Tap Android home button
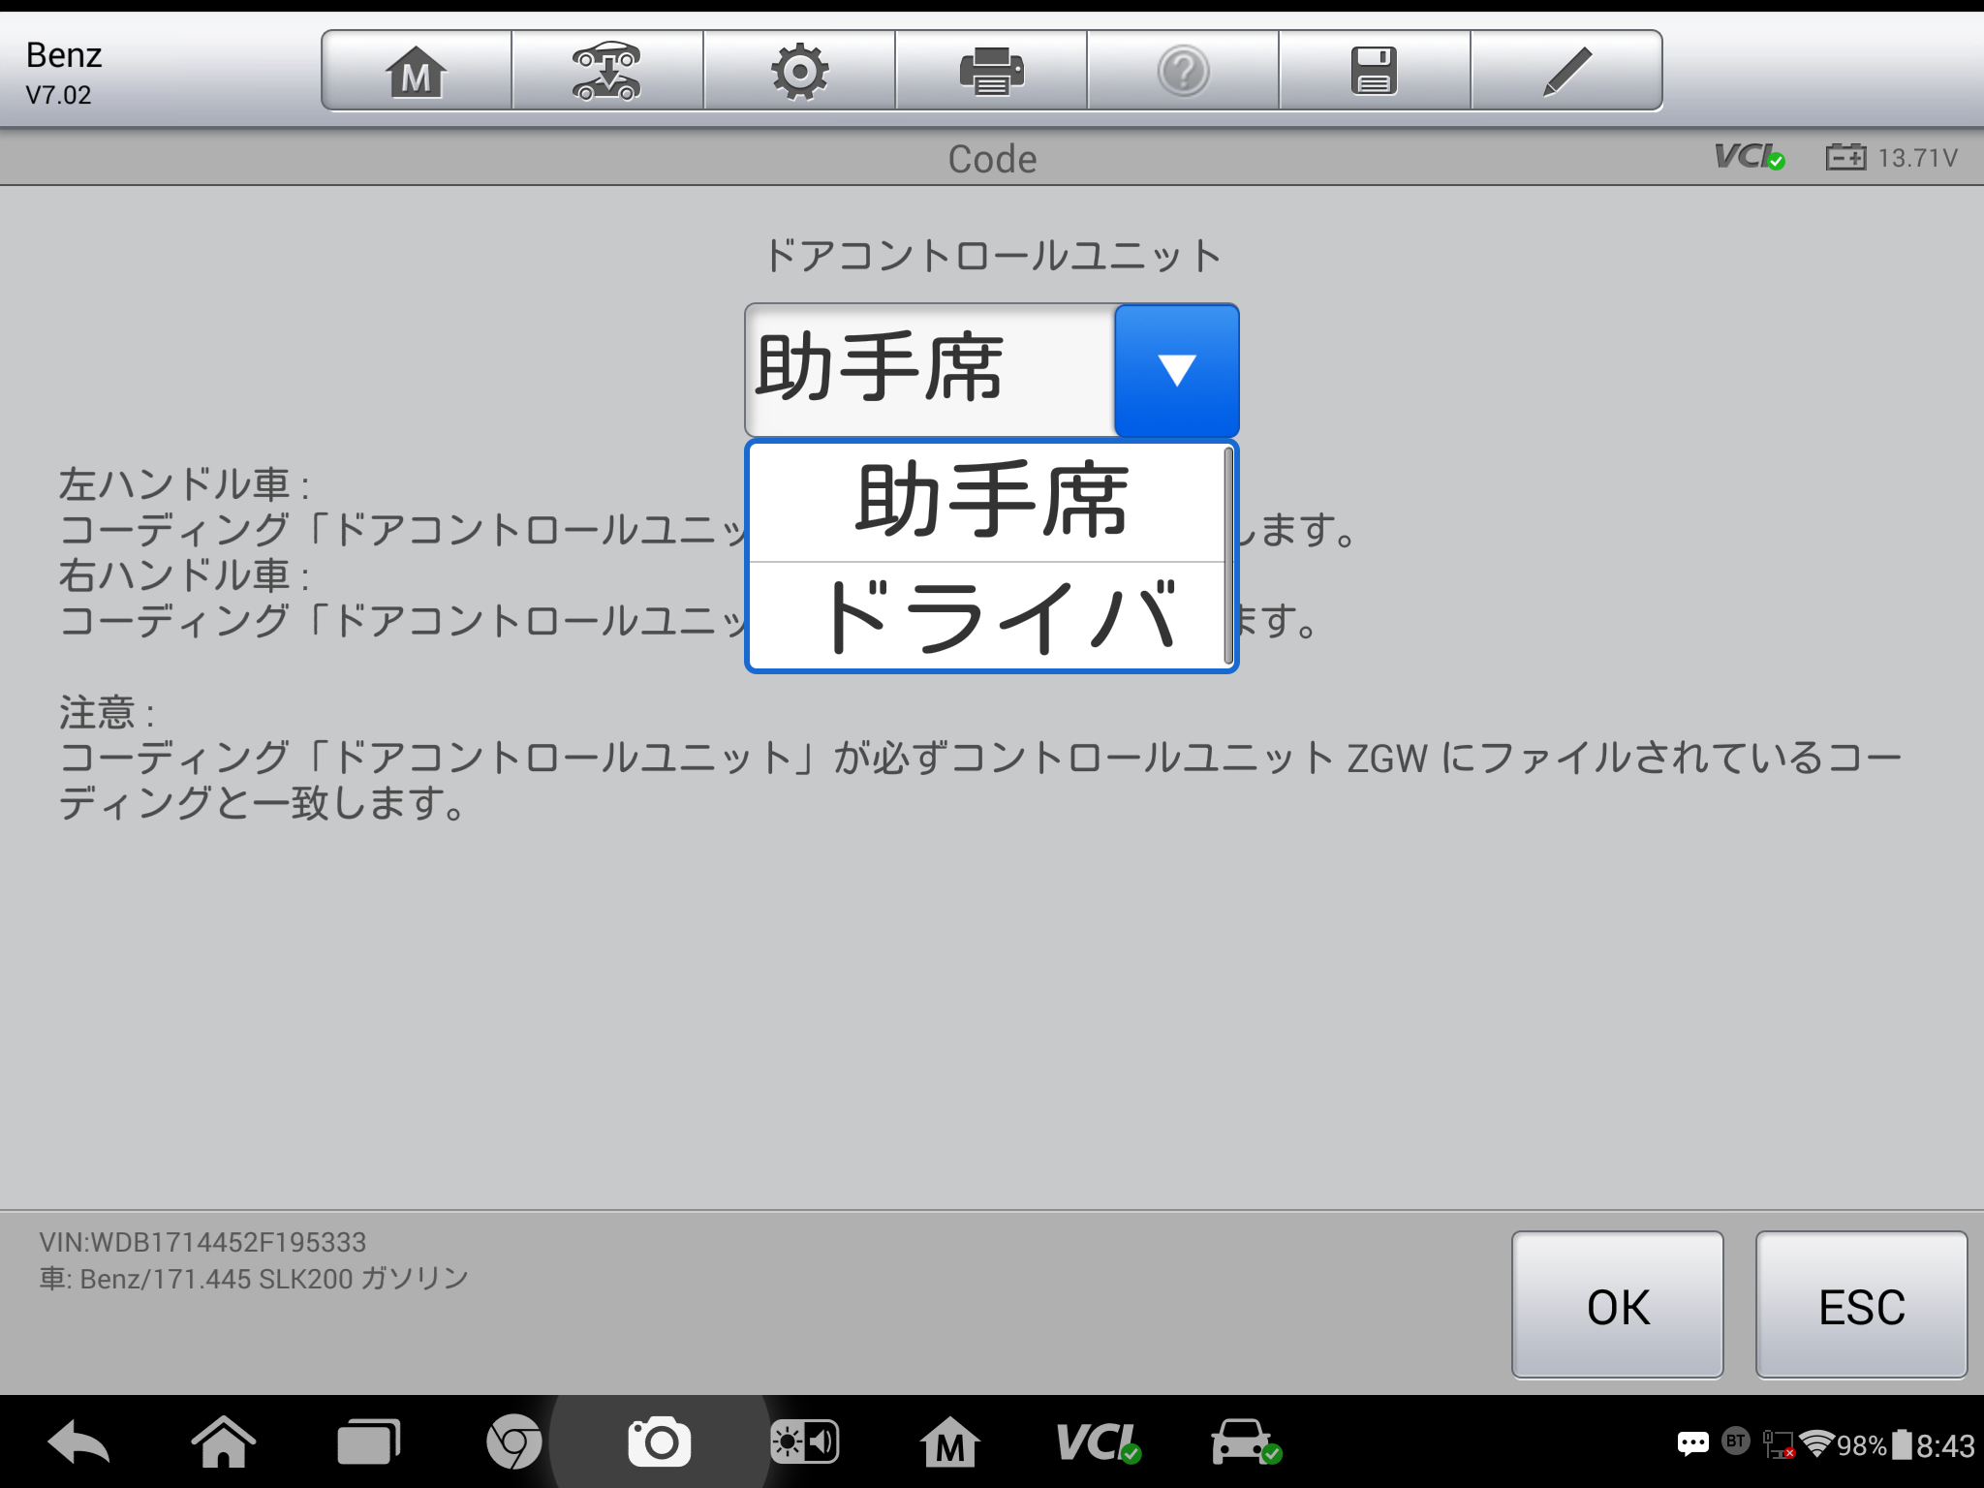Image resolution: width=1984 pixels, height=1488 pixels. coord(223,1443)
